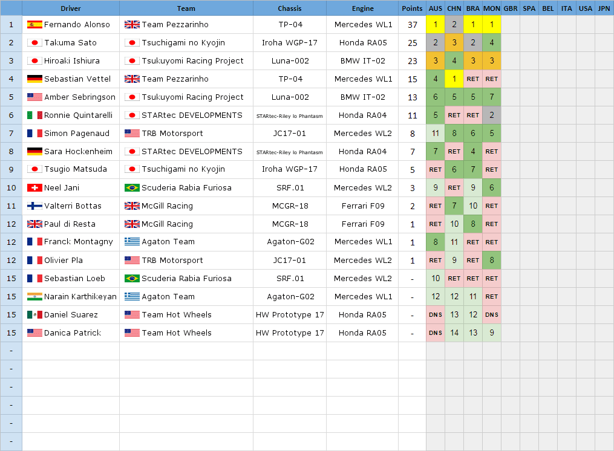Click the Points column header

coord(413,8)
